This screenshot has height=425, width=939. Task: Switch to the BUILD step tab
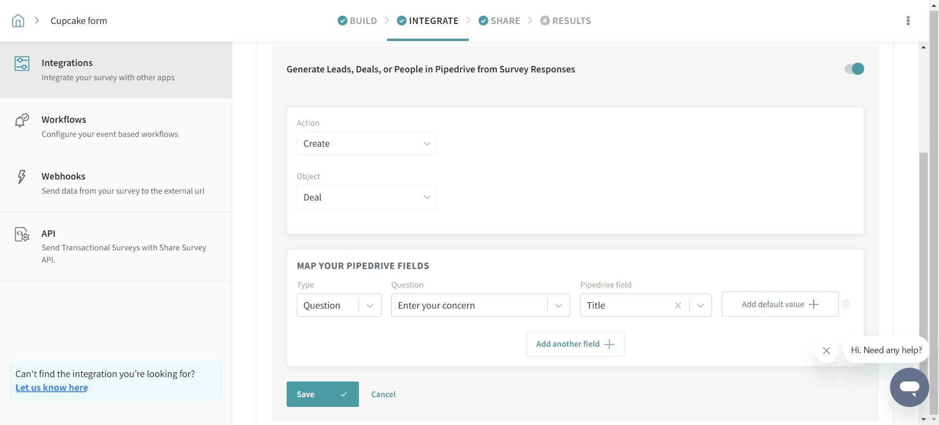coord(358,21)
